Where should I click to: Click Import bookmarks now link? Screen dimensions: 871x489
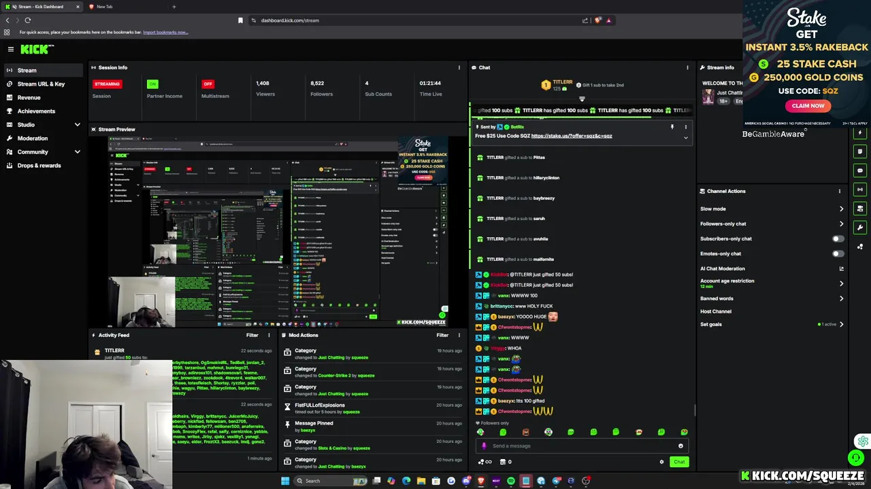coord(165,32)
